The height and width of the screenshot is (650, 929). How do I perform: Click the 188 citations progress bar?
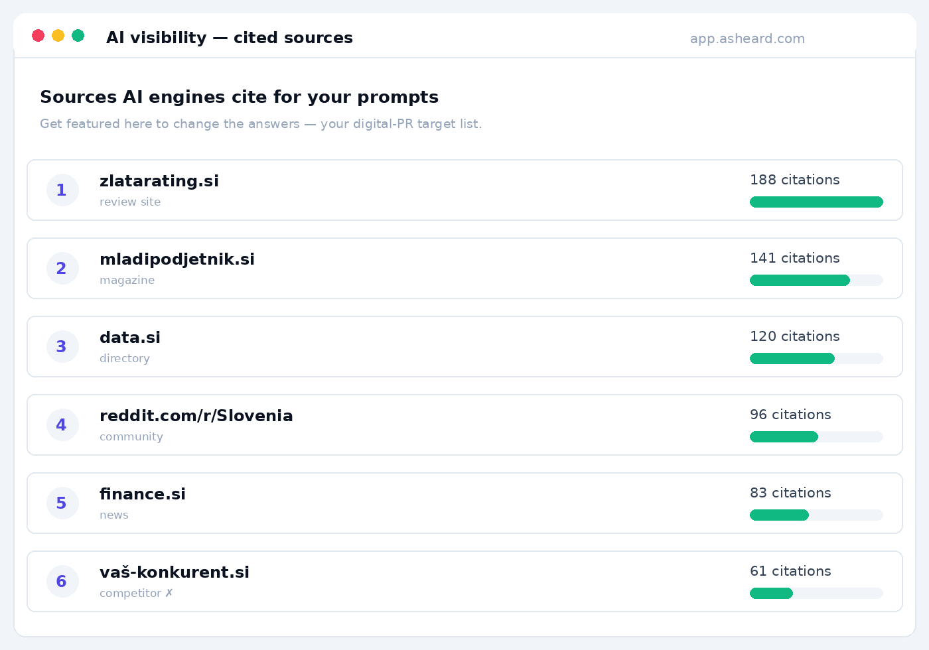pyautogui.click(x=816, y=202)
